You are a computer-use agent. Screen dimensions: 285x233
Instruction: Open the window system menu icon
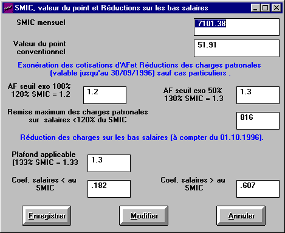tap(9, 8)
